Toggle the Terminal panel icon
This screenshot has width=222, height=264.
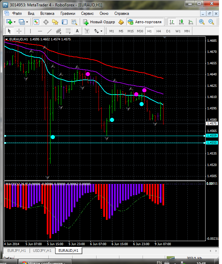[65, 22]
